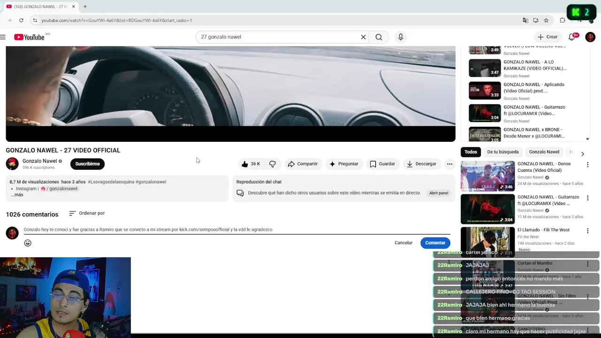Image resolution: width=601 pixels, height=338 pixels.
Task: Run search with magnifier button
Action: 378,37
